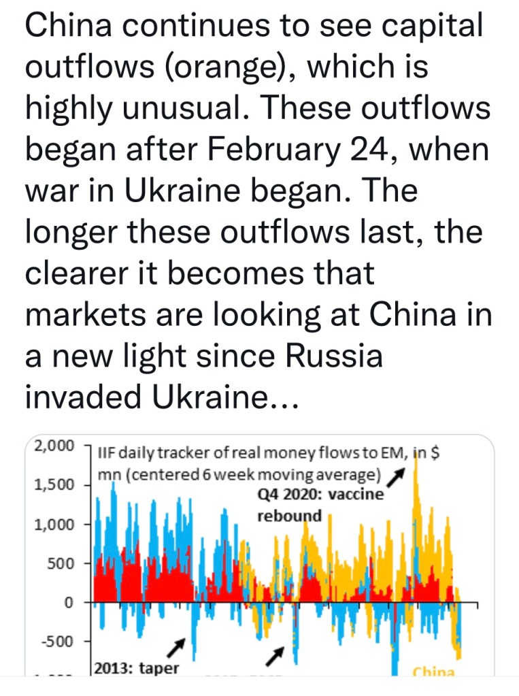Screen dimensions: 519x696
Task: Click the orange China legend label
Action: (433, 672)
